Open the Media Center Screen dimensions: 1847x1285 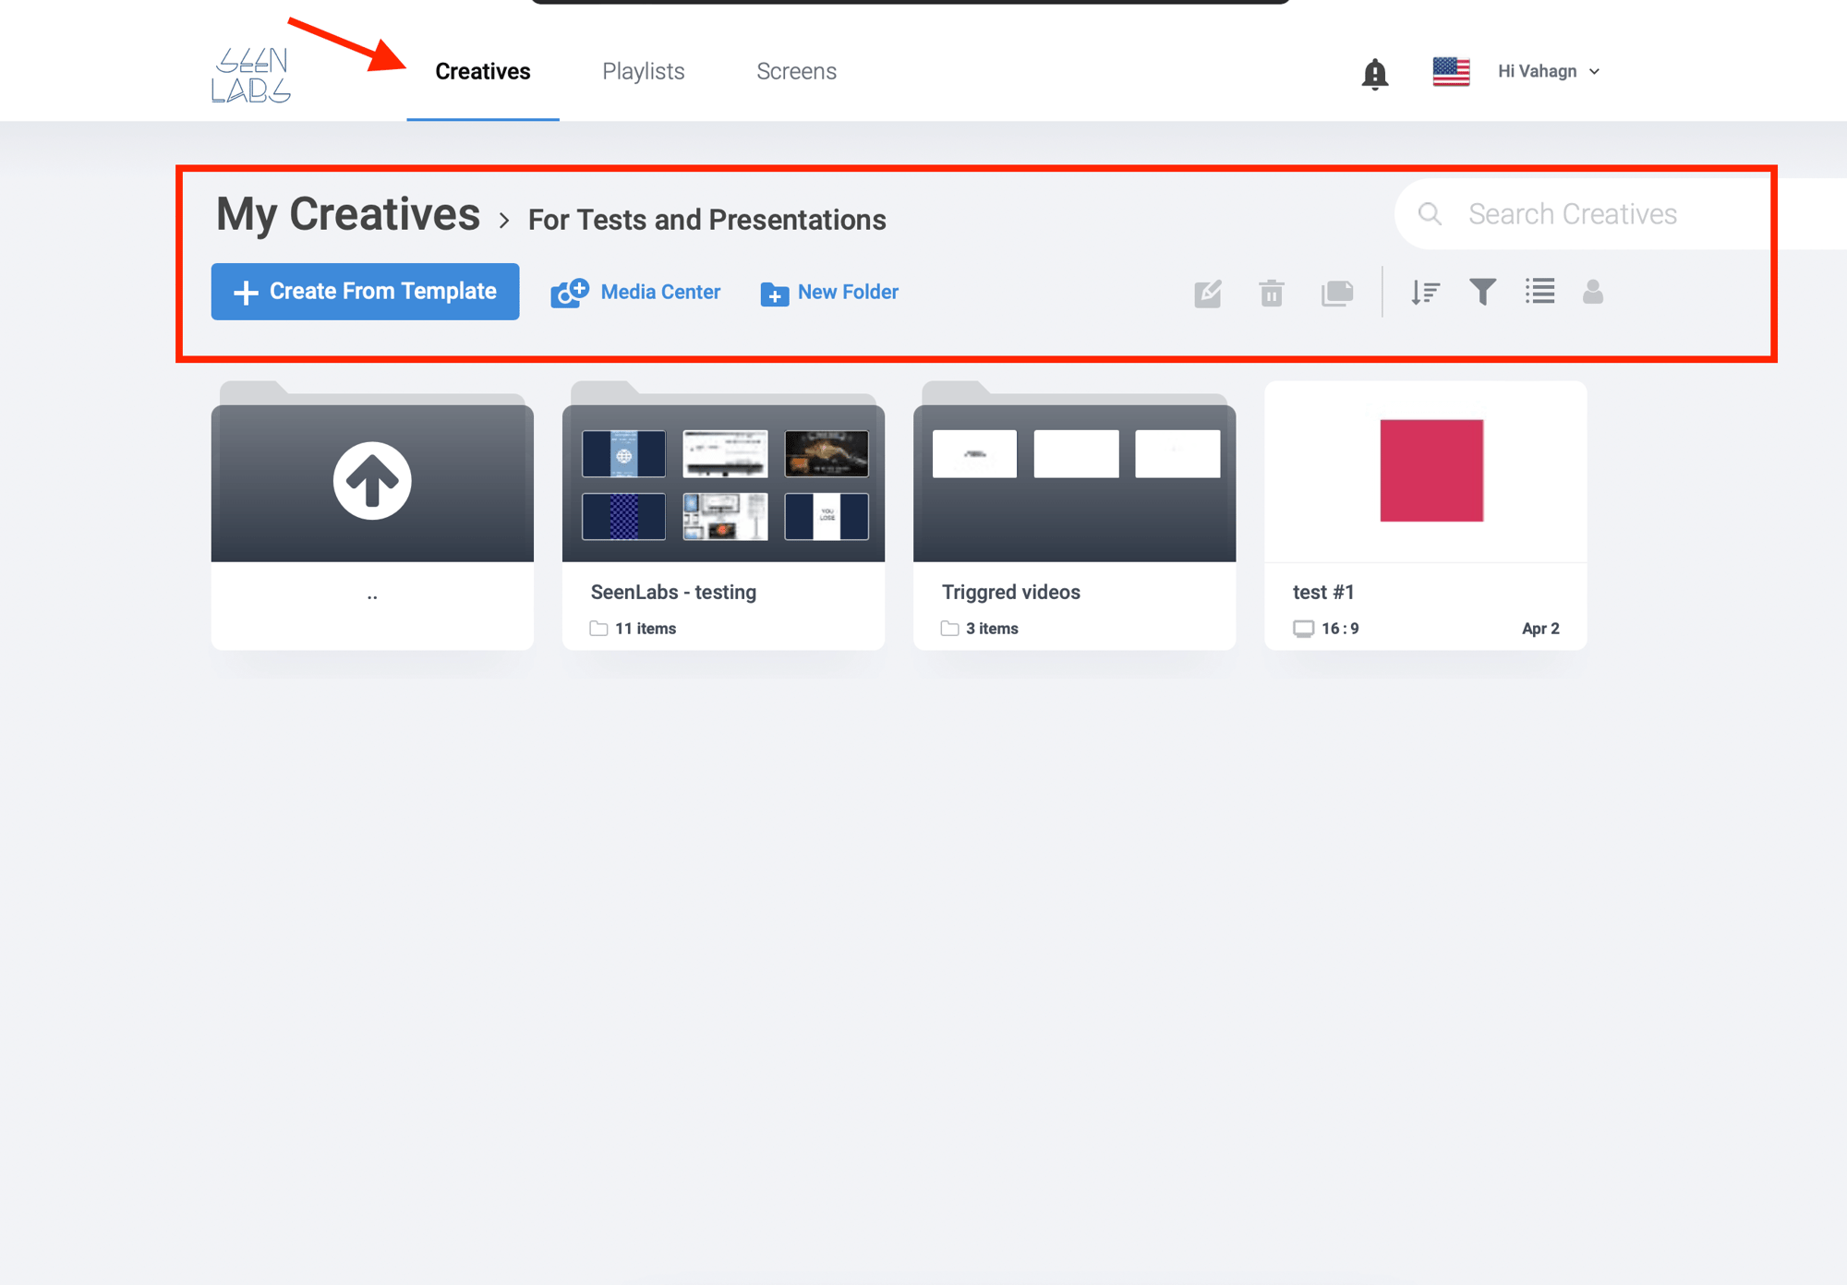click(635, 293)
